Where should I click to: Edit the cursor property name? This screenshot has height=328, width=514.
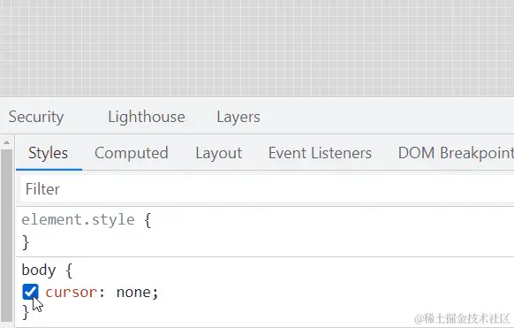(x=72, y=293)
